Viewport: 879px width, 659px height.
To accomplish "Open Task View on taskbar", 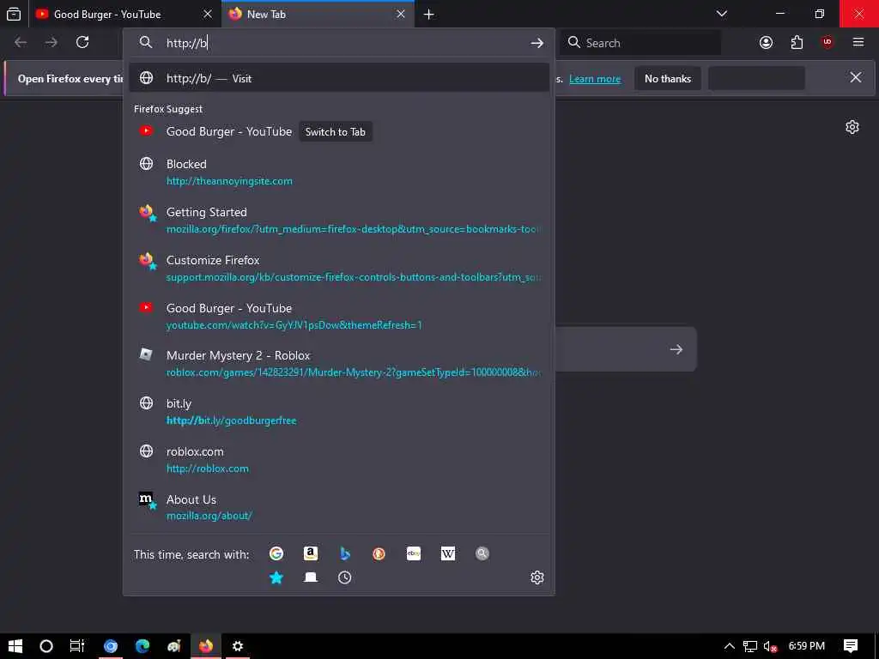I will pyautogui.click(x=77, y=646).
